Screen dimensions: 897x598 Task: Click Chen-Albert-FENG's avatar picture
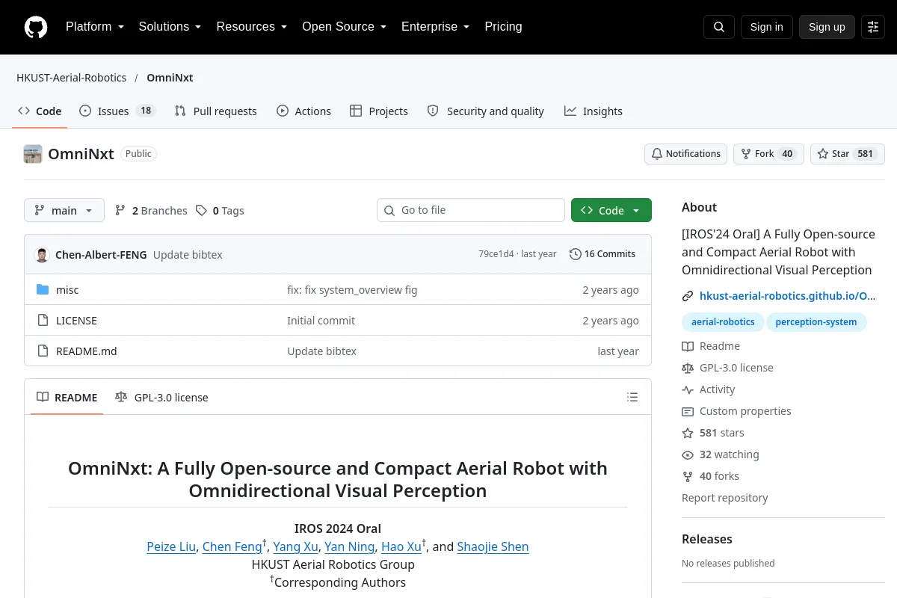(42, 254)
